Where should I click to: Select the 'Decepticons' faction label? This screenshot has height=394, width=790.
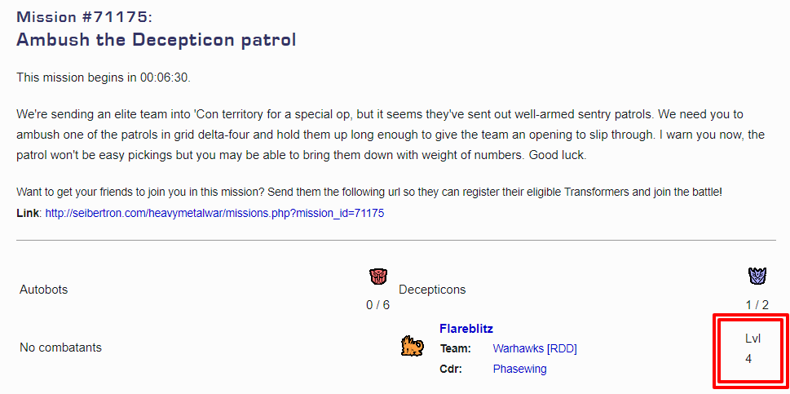(432, 290)
